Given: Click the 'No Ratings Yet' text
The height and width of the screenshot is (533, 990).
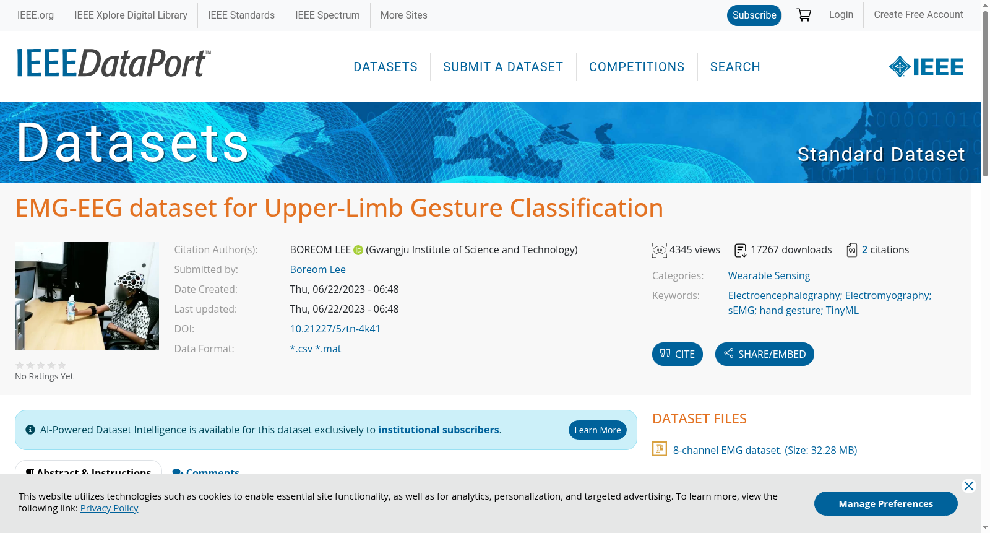Looking at the screenshot, I should coord(44,376).
